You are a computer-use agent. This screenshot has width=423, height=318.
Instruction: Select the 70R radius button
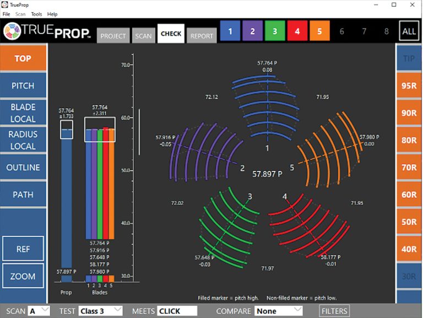click(409, 167)
